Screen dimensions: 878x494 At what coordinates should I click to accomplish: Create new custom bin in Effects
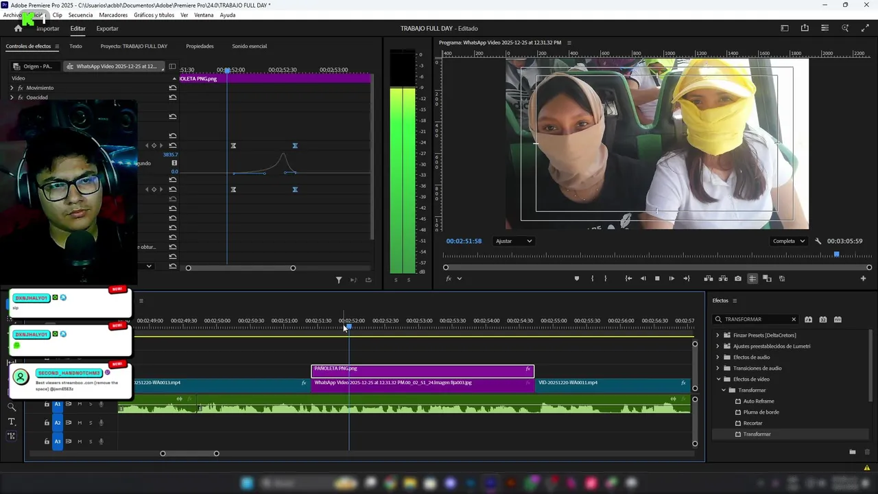(x=853, y=452)
